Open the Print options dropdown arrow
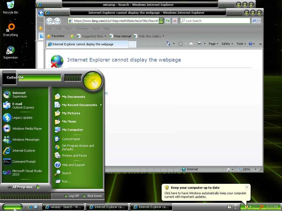Screen dimensions: 282x211 [x=205, y=44]
